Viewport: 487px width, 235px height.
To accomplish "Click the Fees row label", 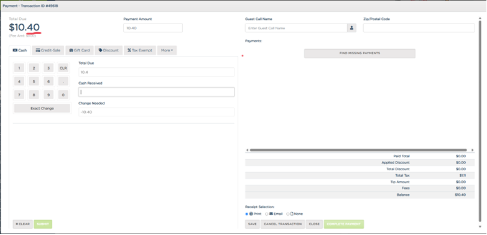I will click(x=406, y=188).
